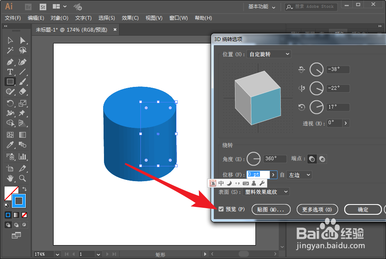Choose the Gradient tool
The height and width of the screenshot is (259, 386).
[x=23, y=135]
